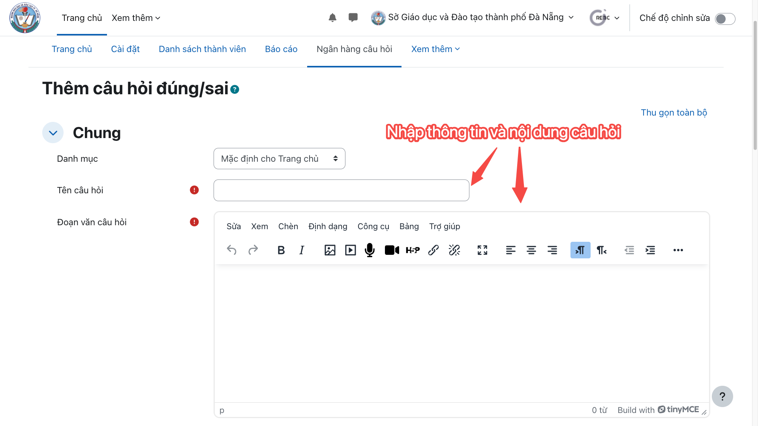758x426 pixels.
Task: Open Danh sách thành viên tab
Action: pos(202,49)
